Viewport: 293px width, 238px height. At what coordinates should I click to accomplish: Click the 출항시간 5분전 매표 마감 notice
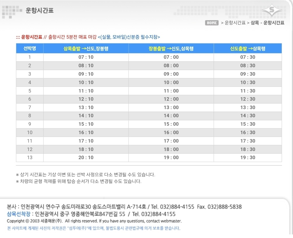[x=72, y=37]
